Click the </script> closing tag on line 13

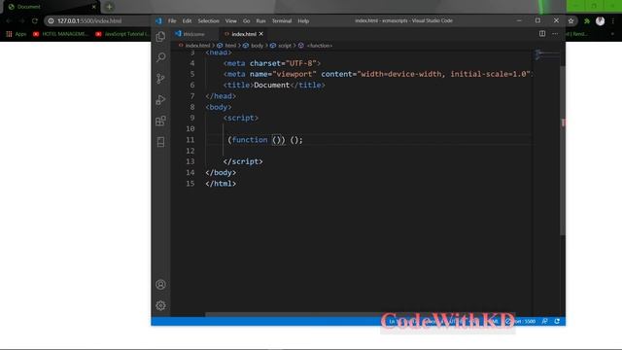pyautogui.click(x=243, y=161)
